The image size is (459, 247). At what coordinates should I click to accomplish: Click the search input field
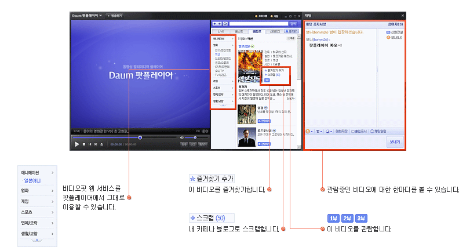point(258,24)
